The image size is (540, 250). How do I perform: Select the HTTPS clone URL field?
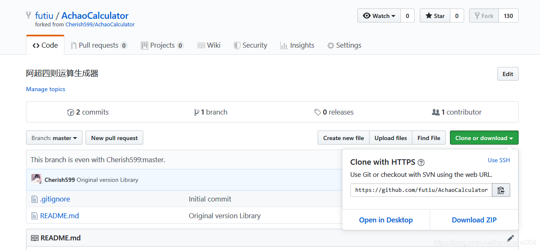421,190
